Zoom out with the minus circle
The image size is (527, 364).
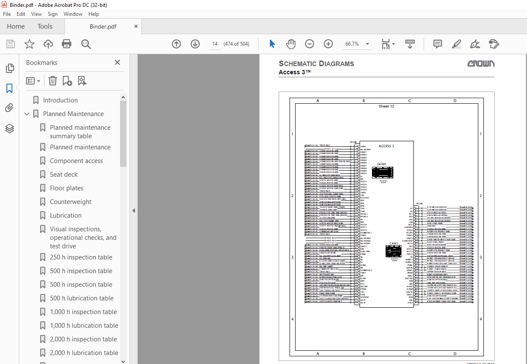pos(310,44)
